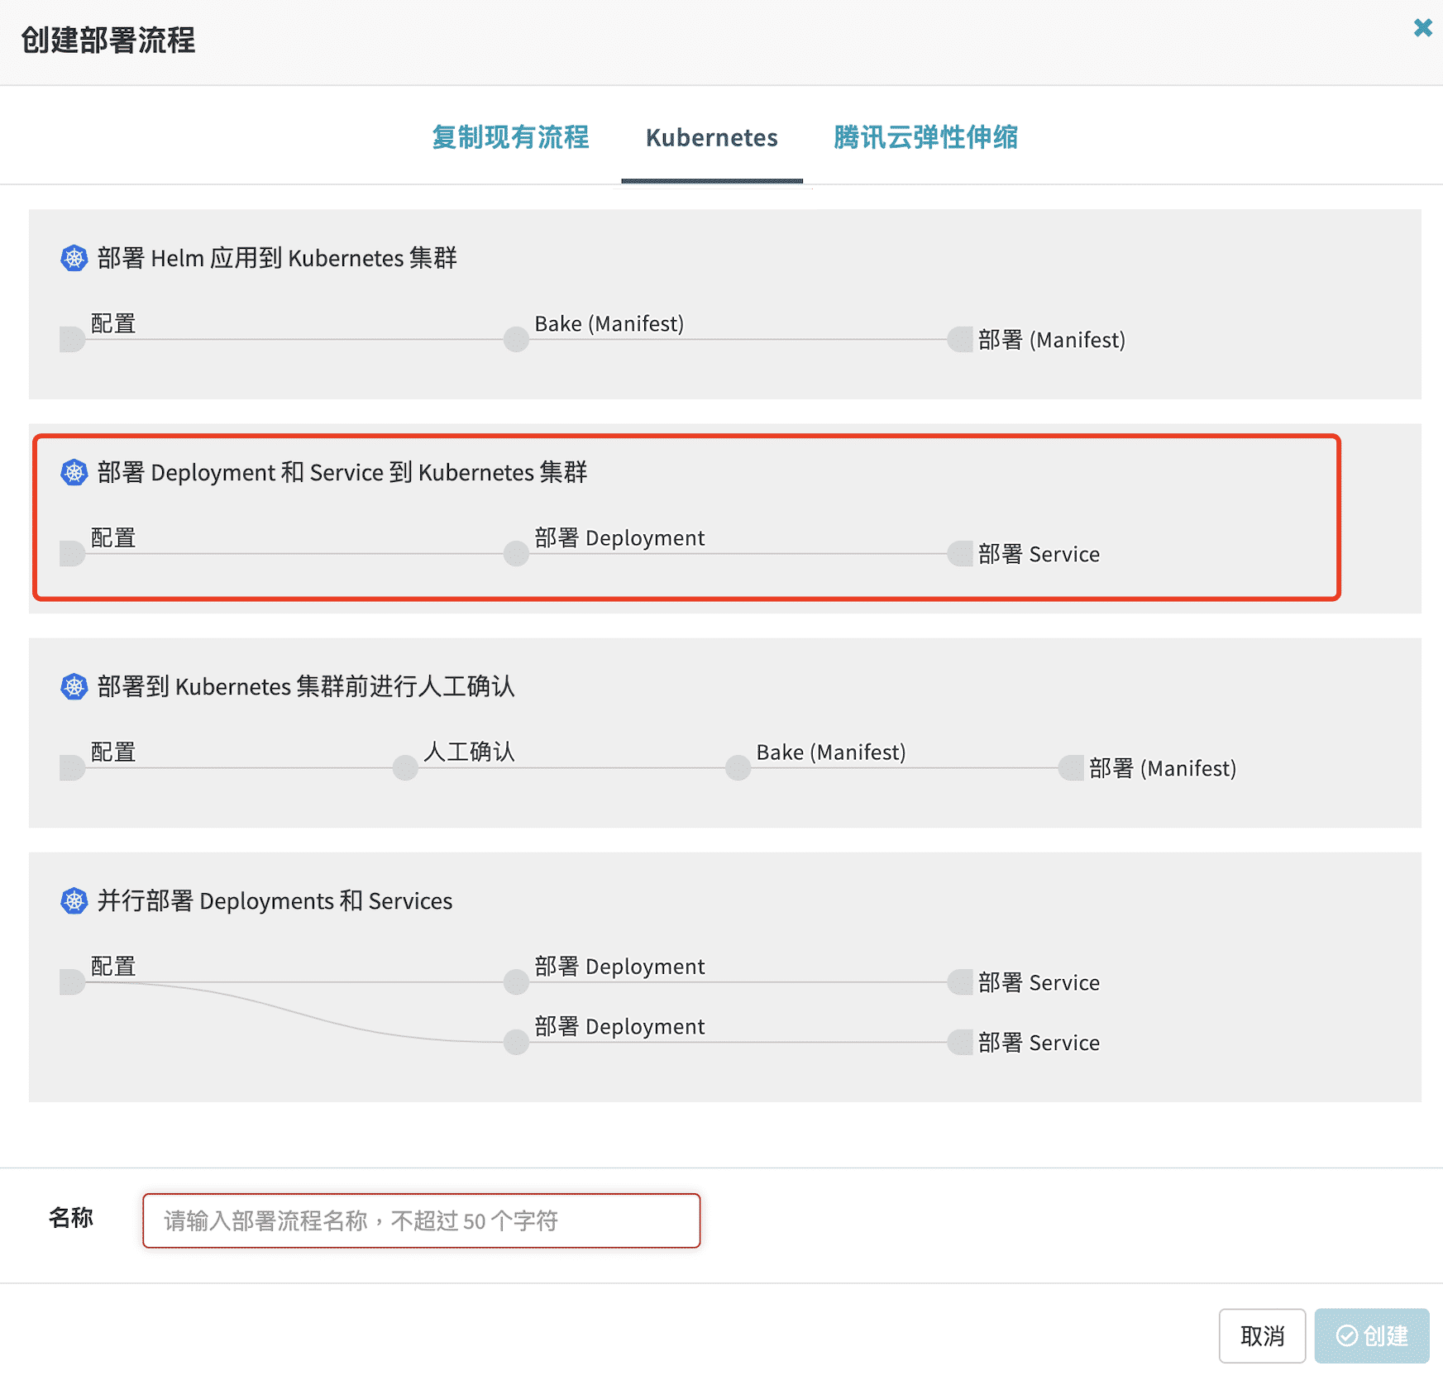Click Kubernetes icon beside 并行部署 template title

(74, 900)
